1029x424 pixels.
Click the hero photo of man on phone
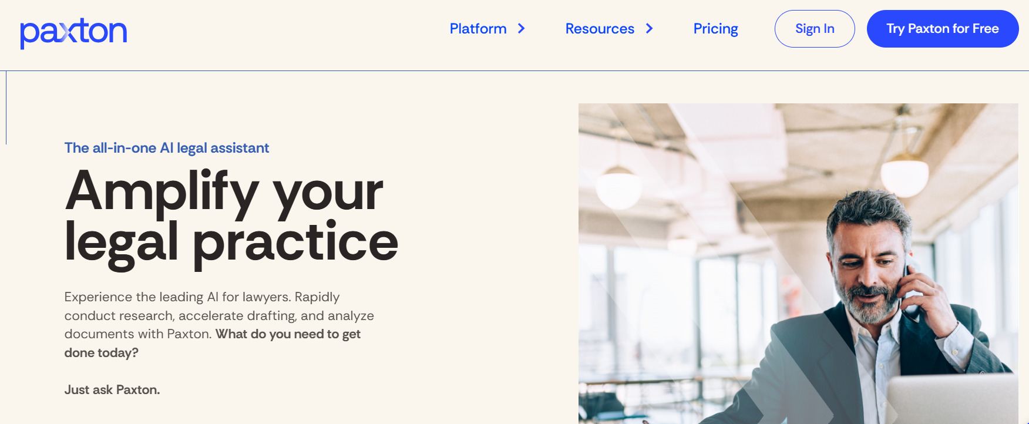click(x=798, y=264)
